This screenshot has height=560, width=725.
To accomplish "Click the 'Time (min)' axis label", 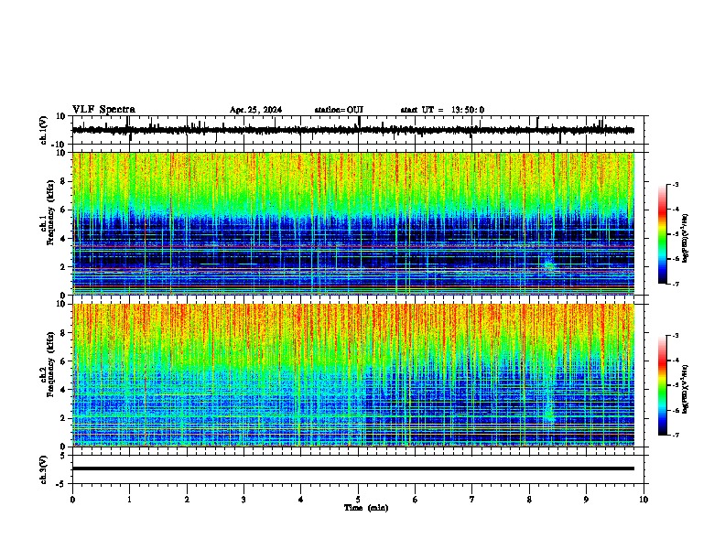I will coord(366,508).
